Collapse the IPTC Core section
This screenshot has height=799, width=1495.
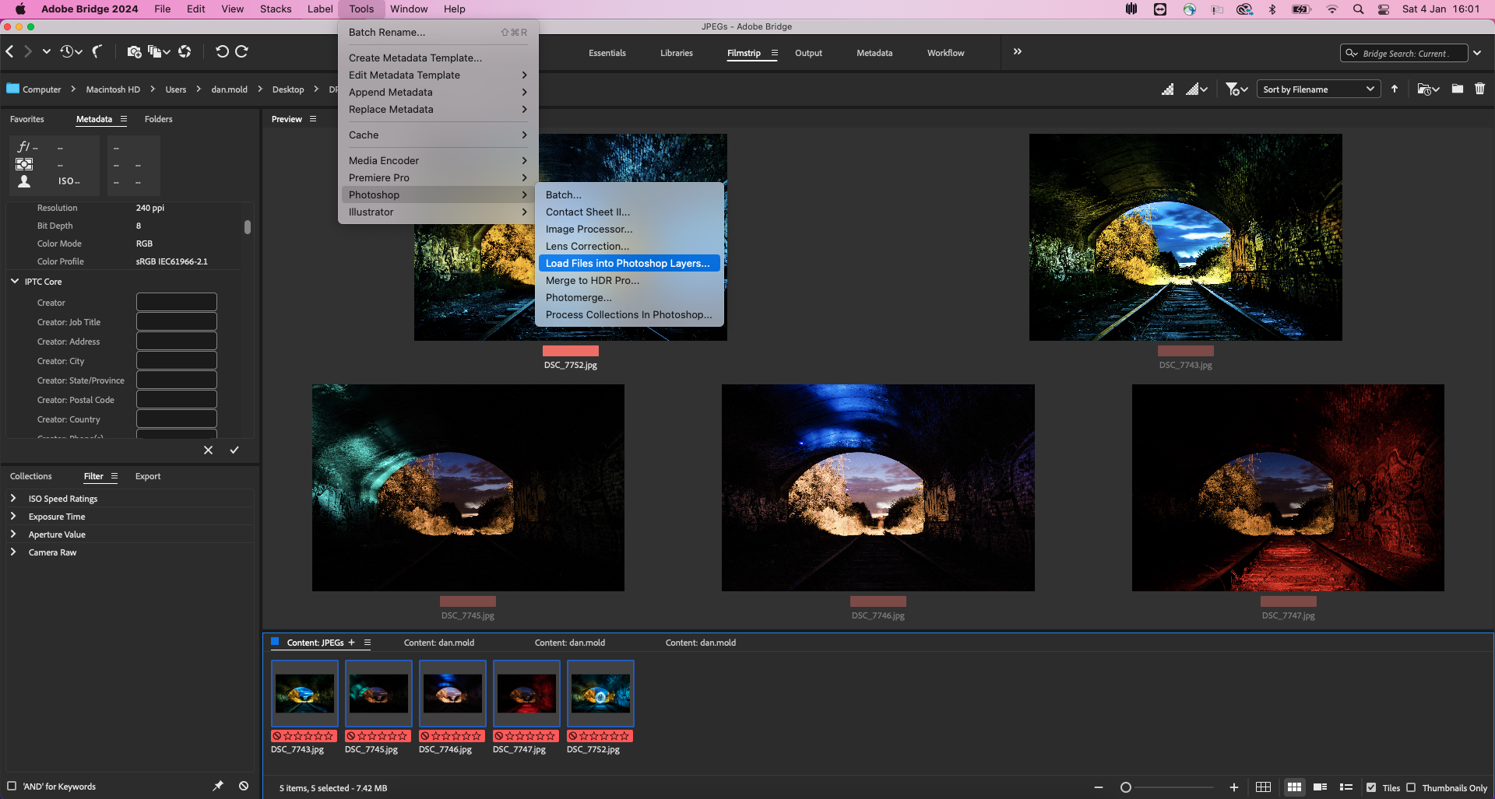[x=14, y=281]
